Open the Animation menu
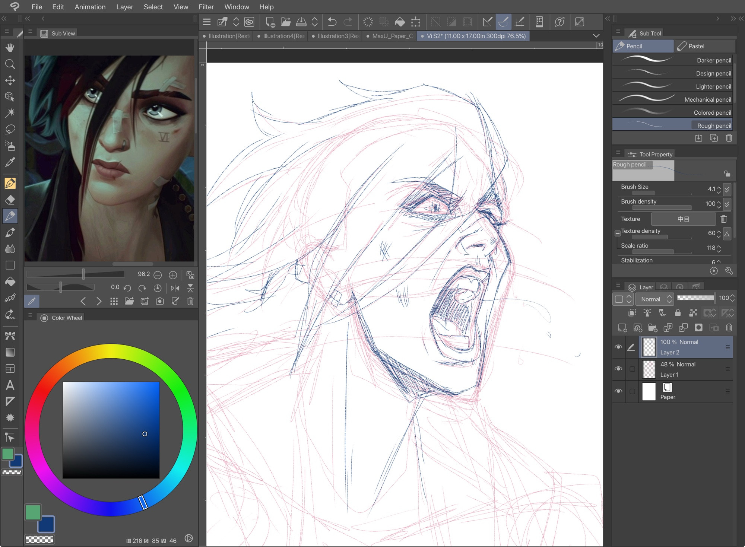745x547 pixels. click(90, 7)
